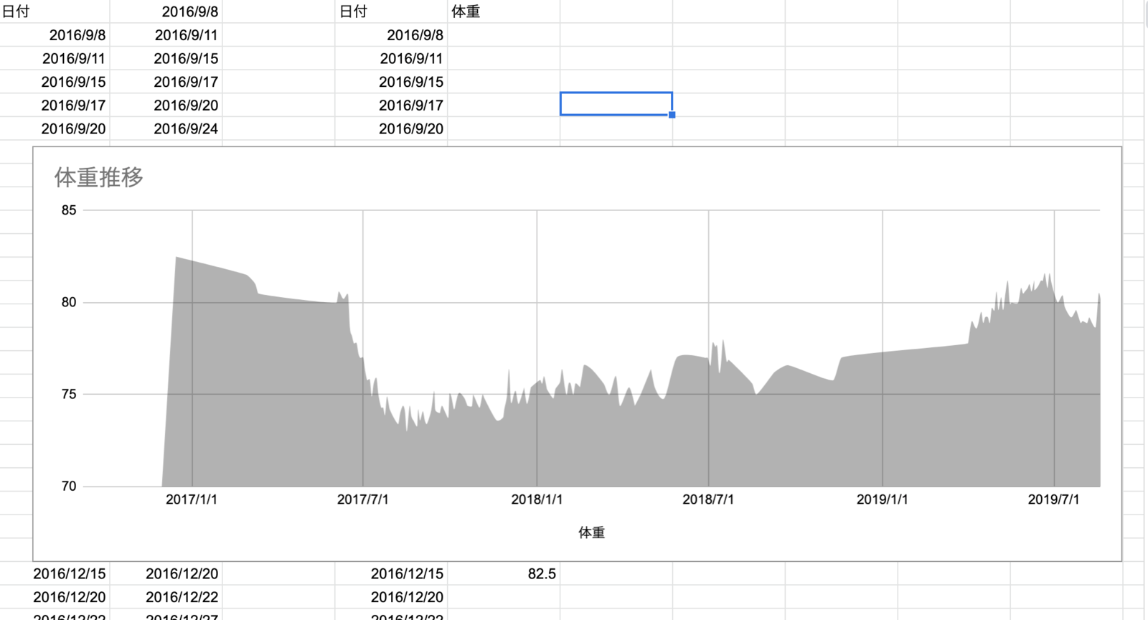Viewport: 1148px width, 620px height.
Task: Select the 70 y-axis label
Action: 69,486
